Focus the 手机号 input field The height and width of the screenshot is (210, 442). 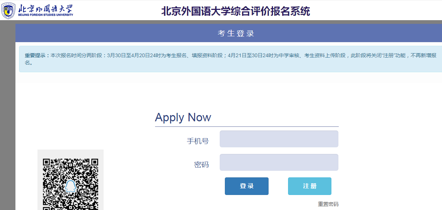click(x=279, y=139)
